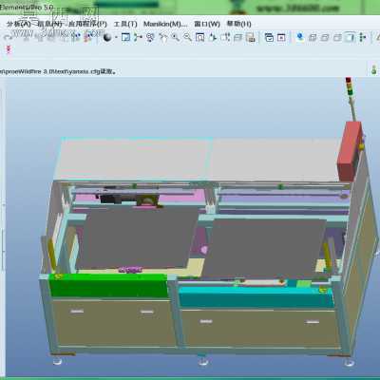Switch display style to no hidden

pyautogui.click(x=337, y=38)
